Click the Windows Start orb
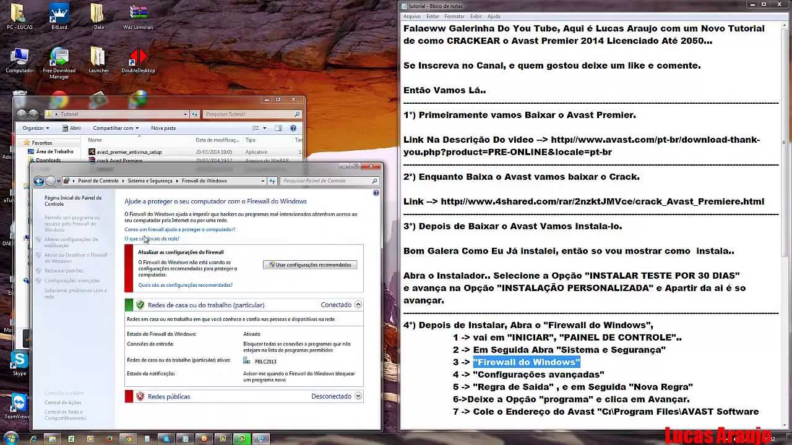Viewport: 792px width, 445px height. click(x=12, y=439)
